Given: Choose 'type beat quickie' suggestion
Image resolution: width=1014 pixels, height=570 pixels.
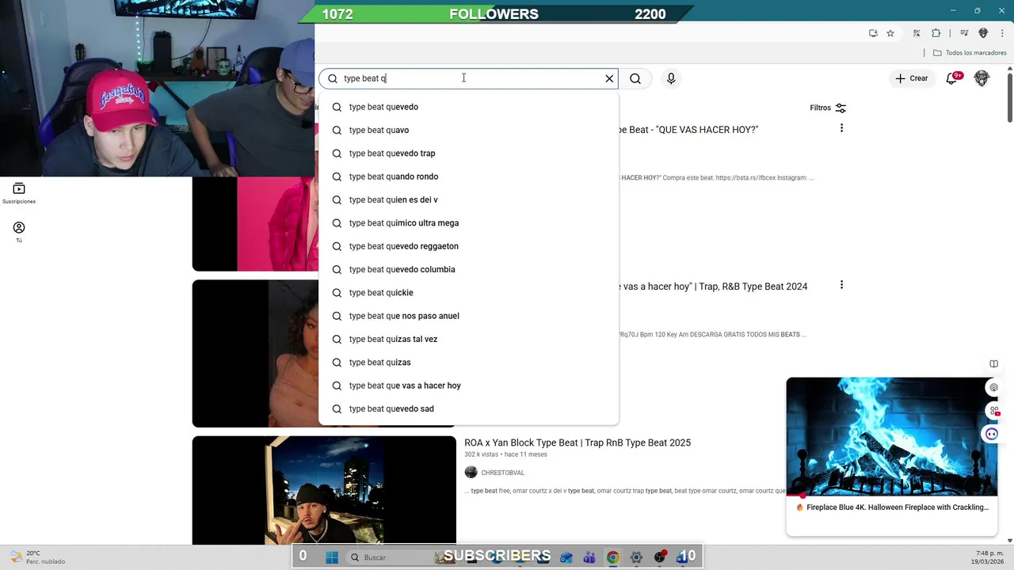Looking at the screenshot, I should [x=468, y=293].
